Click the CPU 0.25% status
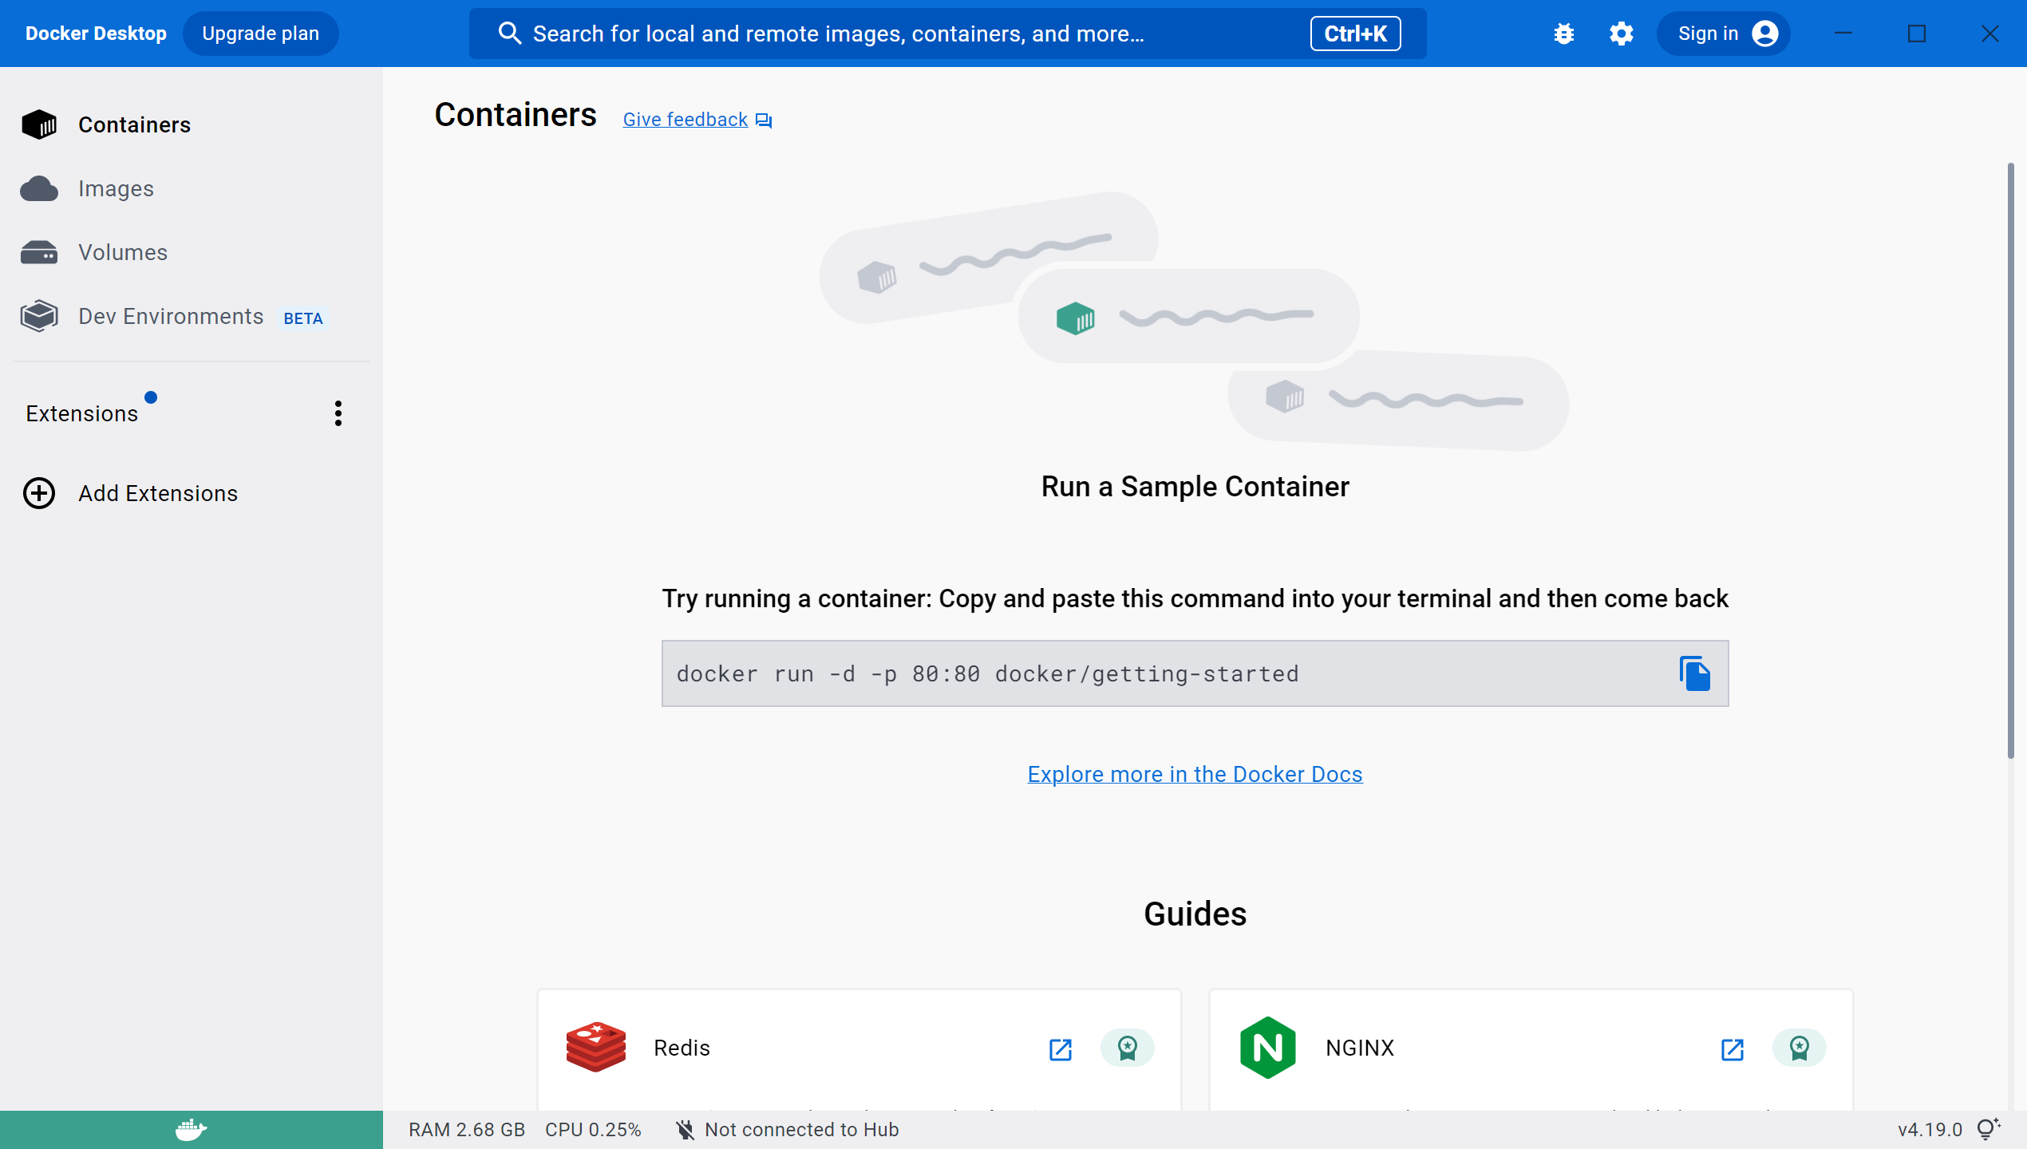The width and height of the screenshot is (2027, 1149). (x=593, y=1130)
